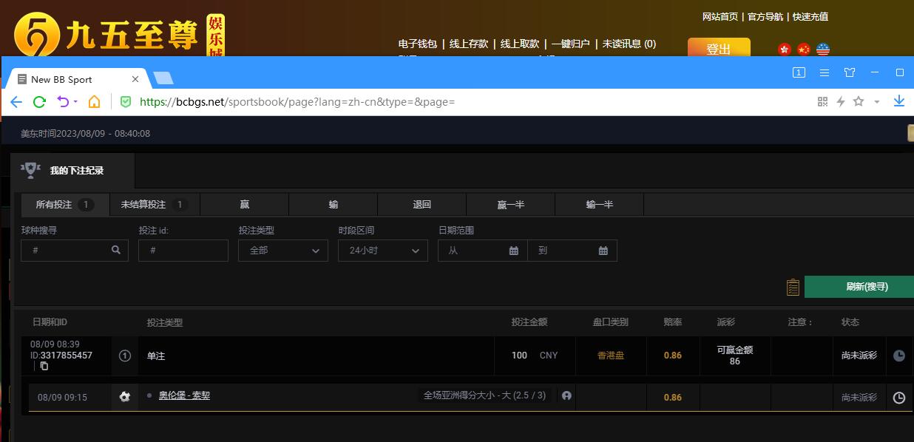Screen dimensions: 914x442
Task: Click the clock status icon in 单注 row
Action: [x=899, y=356]
